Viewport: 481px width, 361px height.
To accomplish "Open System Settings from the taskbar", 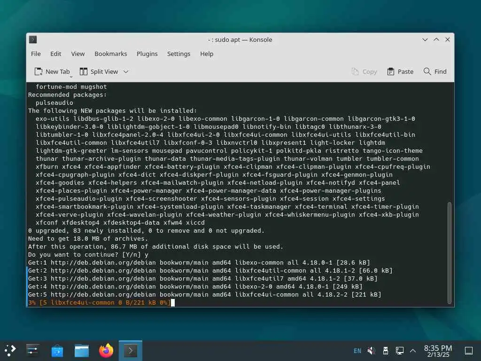I will point(32,351).
